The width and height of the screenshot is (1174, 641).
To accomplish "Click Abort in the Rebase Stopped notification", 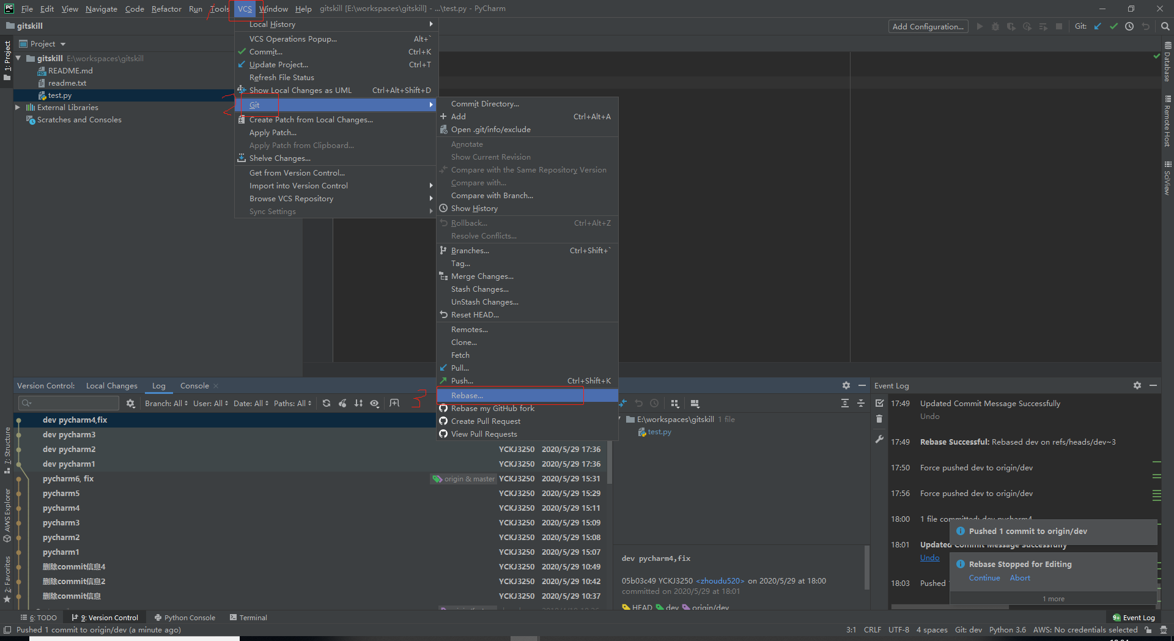I will tap(1019, 577).
